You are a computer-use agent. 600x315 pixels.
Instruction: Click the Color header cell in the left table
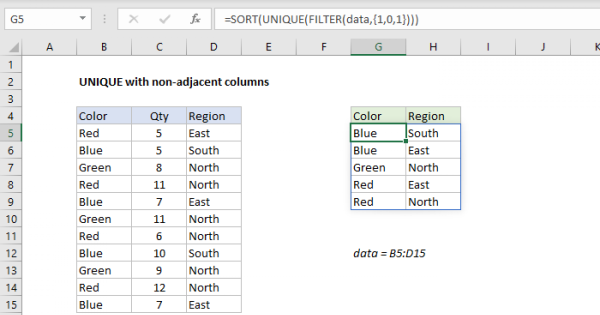[103, 115]
